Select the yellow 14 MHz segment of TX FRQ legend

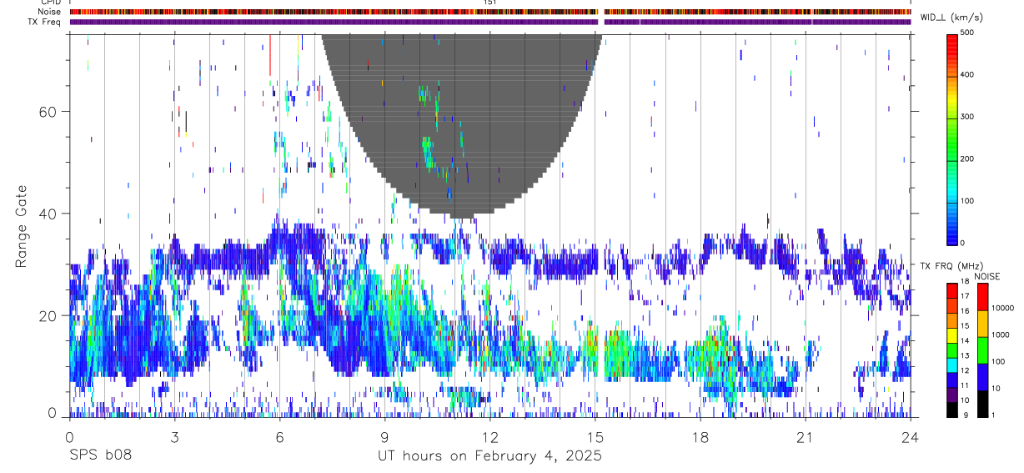pos(952,335)
